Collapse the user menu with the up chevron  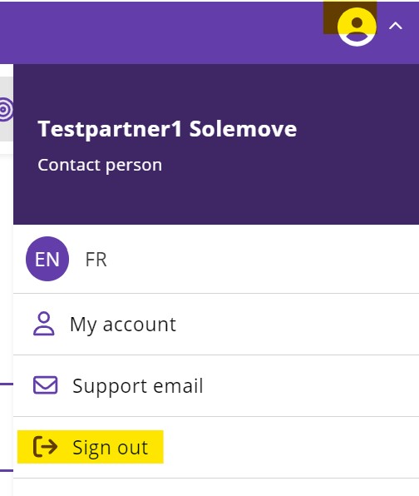point(395,26)
